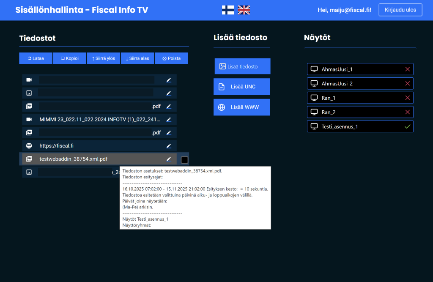
Task: Delete the selected file with Poista
Action: [171, 58]
